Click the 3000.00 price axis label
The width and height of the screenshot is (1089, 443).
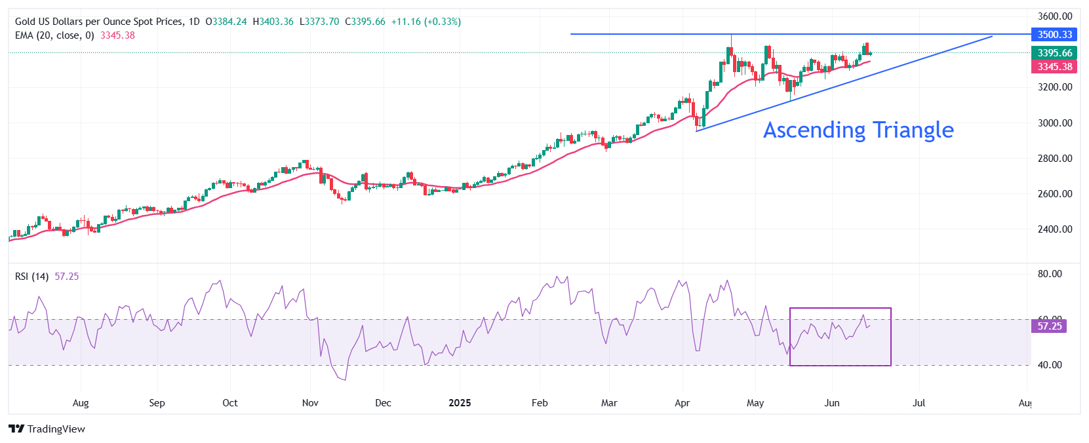(1054, 123)
